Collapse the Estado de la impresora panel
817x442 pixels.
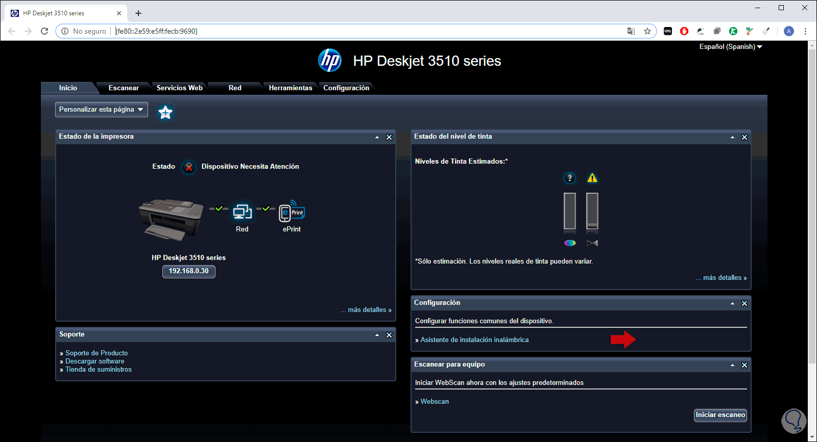tap(377, 137)
